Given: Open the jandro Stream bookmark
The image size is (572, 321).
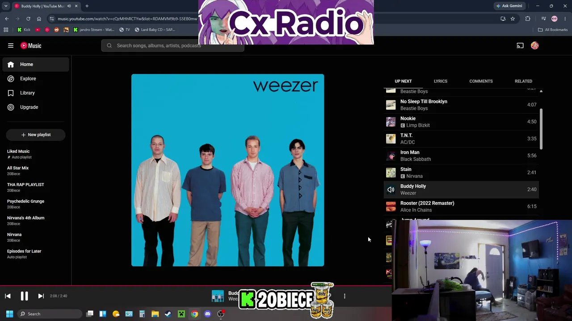Looking at the screenshot, I should point(94,30).
